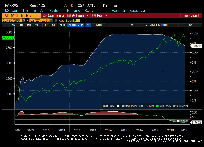Enable the Key Events checkbox
The width and height of the screenshot is (204, 147).
tap(56, 20)
